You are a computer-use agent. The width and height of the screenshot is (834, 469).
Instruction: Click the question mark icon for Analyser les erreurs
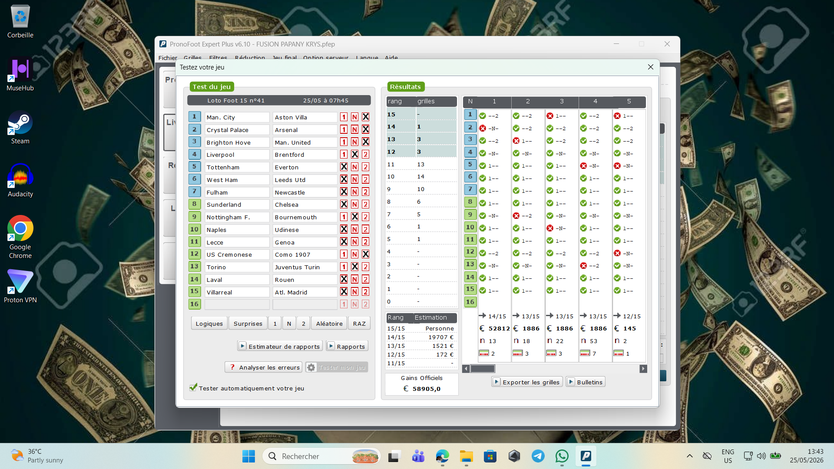coord(232,367)
